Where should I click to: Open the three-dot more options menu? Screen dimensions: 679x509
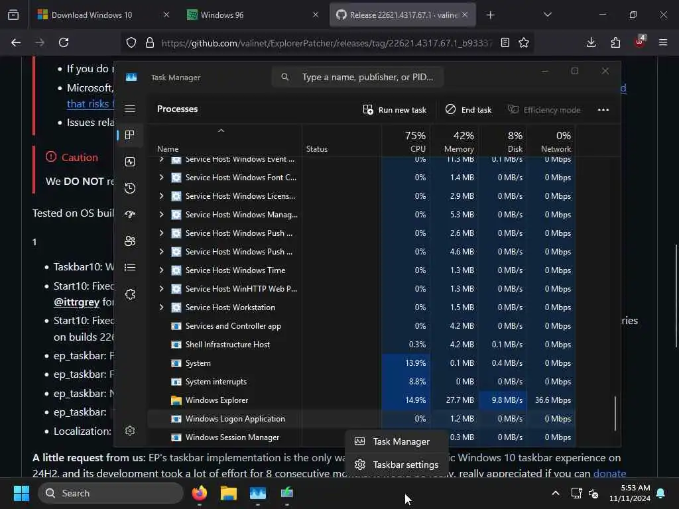pos(603,110)
